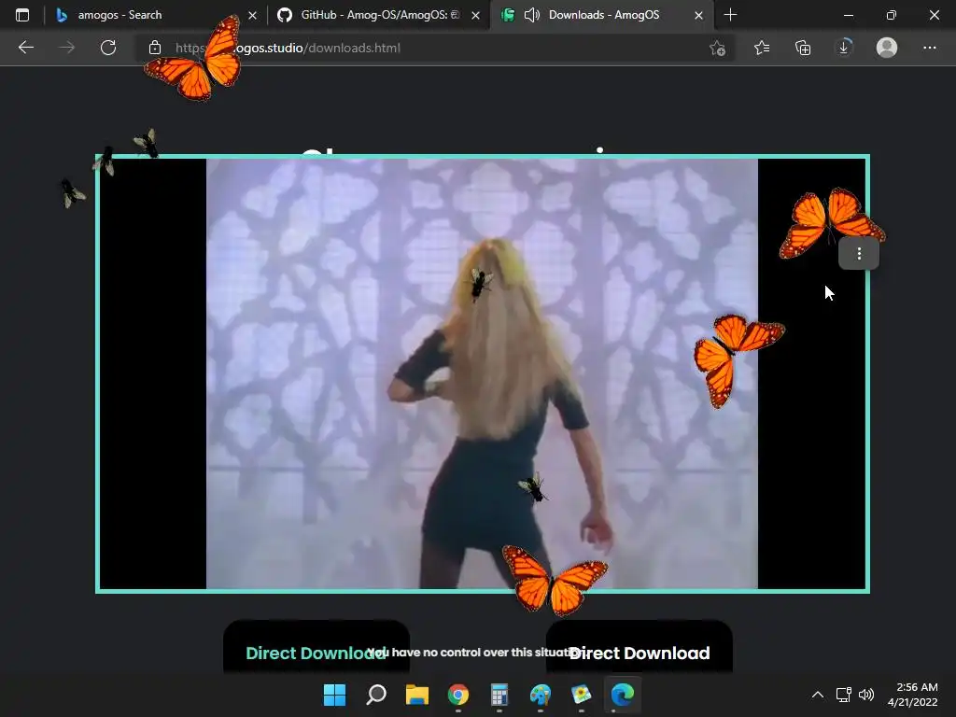The width and height of the screenshot is (956, 717).
Task: Open volume control in system tray
Action: [865, 695]
